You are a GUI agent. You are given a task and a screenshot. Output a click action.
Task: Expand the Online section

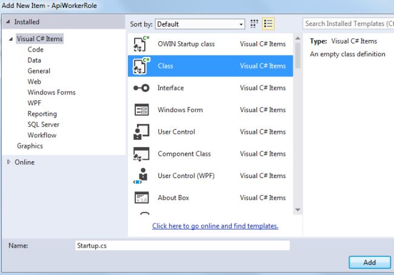point(9,162)
